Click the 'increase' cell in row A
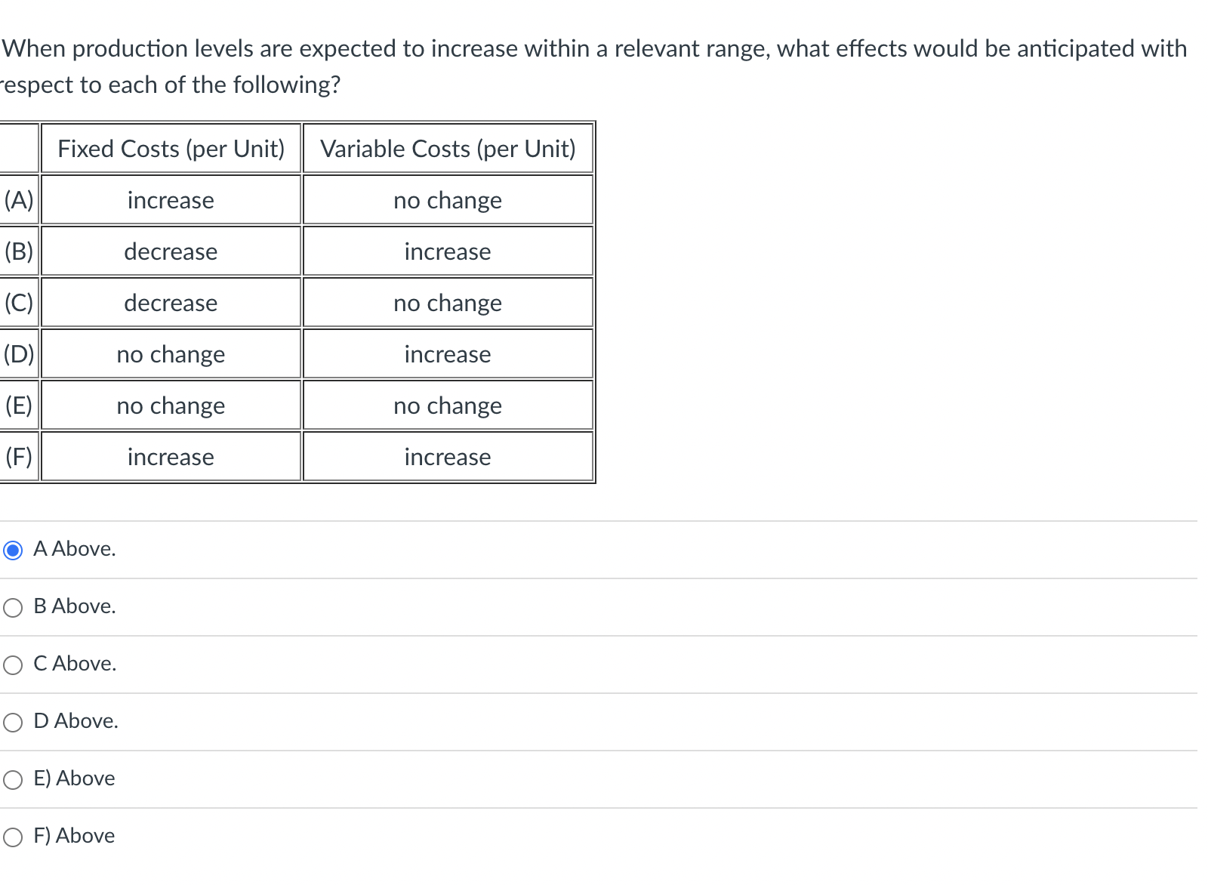The width and height of the screenshot is (1208, 885). (171, 200)
